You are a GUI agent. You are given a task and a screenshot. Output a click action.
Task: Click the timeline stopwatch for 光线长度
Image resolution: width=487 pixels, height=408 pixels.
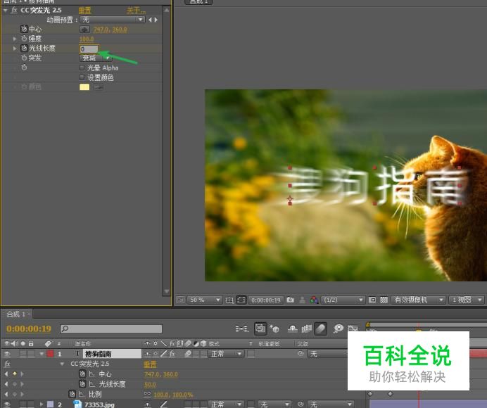coord(82,384)
